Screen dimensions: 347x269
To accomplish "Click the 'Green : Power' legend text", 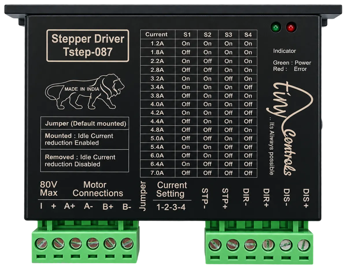I will [292, 63].
